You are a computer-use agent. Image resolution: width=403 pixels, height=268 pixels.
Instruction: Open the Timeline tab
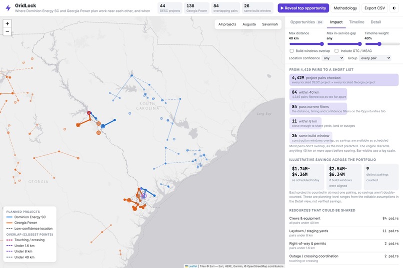356,22
